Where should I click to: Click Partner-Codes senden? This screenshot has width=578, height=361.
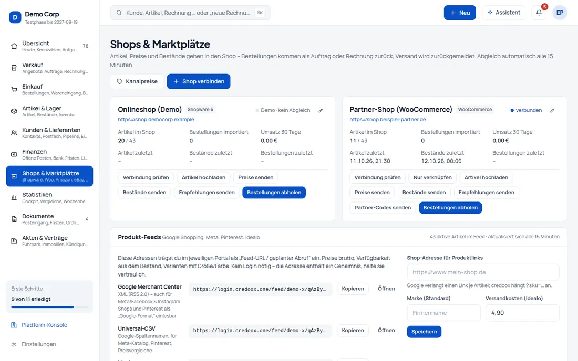pos(383,208)
